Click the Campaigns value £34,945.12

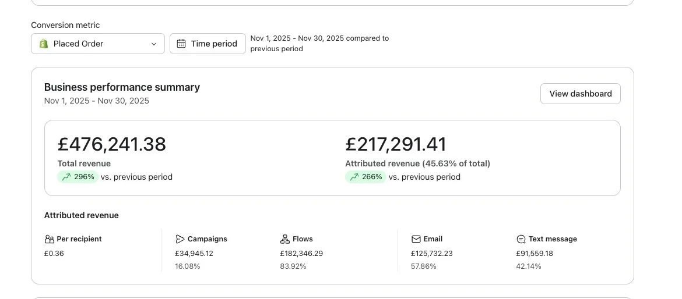[194, 254]
